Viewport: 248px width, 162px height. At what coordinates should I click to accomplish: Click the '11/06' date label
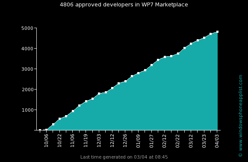pyautogui.click(x=72, y=141)
